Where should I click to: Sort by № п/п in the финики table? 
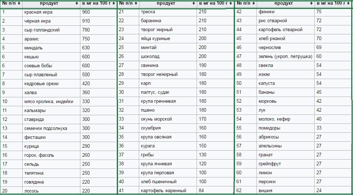coord(253,3)
